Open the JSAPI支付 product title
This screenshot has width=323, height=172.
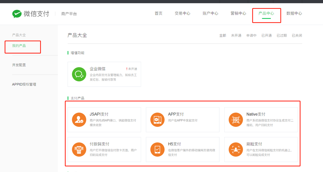pos(99,114)
